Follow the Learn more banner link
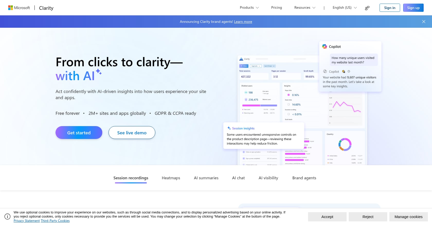The image size is (432, 225). pos(243,22)
